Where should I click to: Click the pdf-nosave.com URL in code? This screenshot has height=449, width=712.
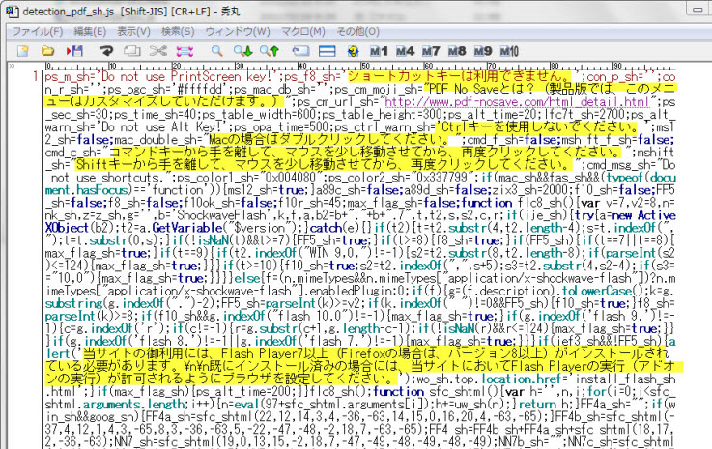tap(517, 101)
